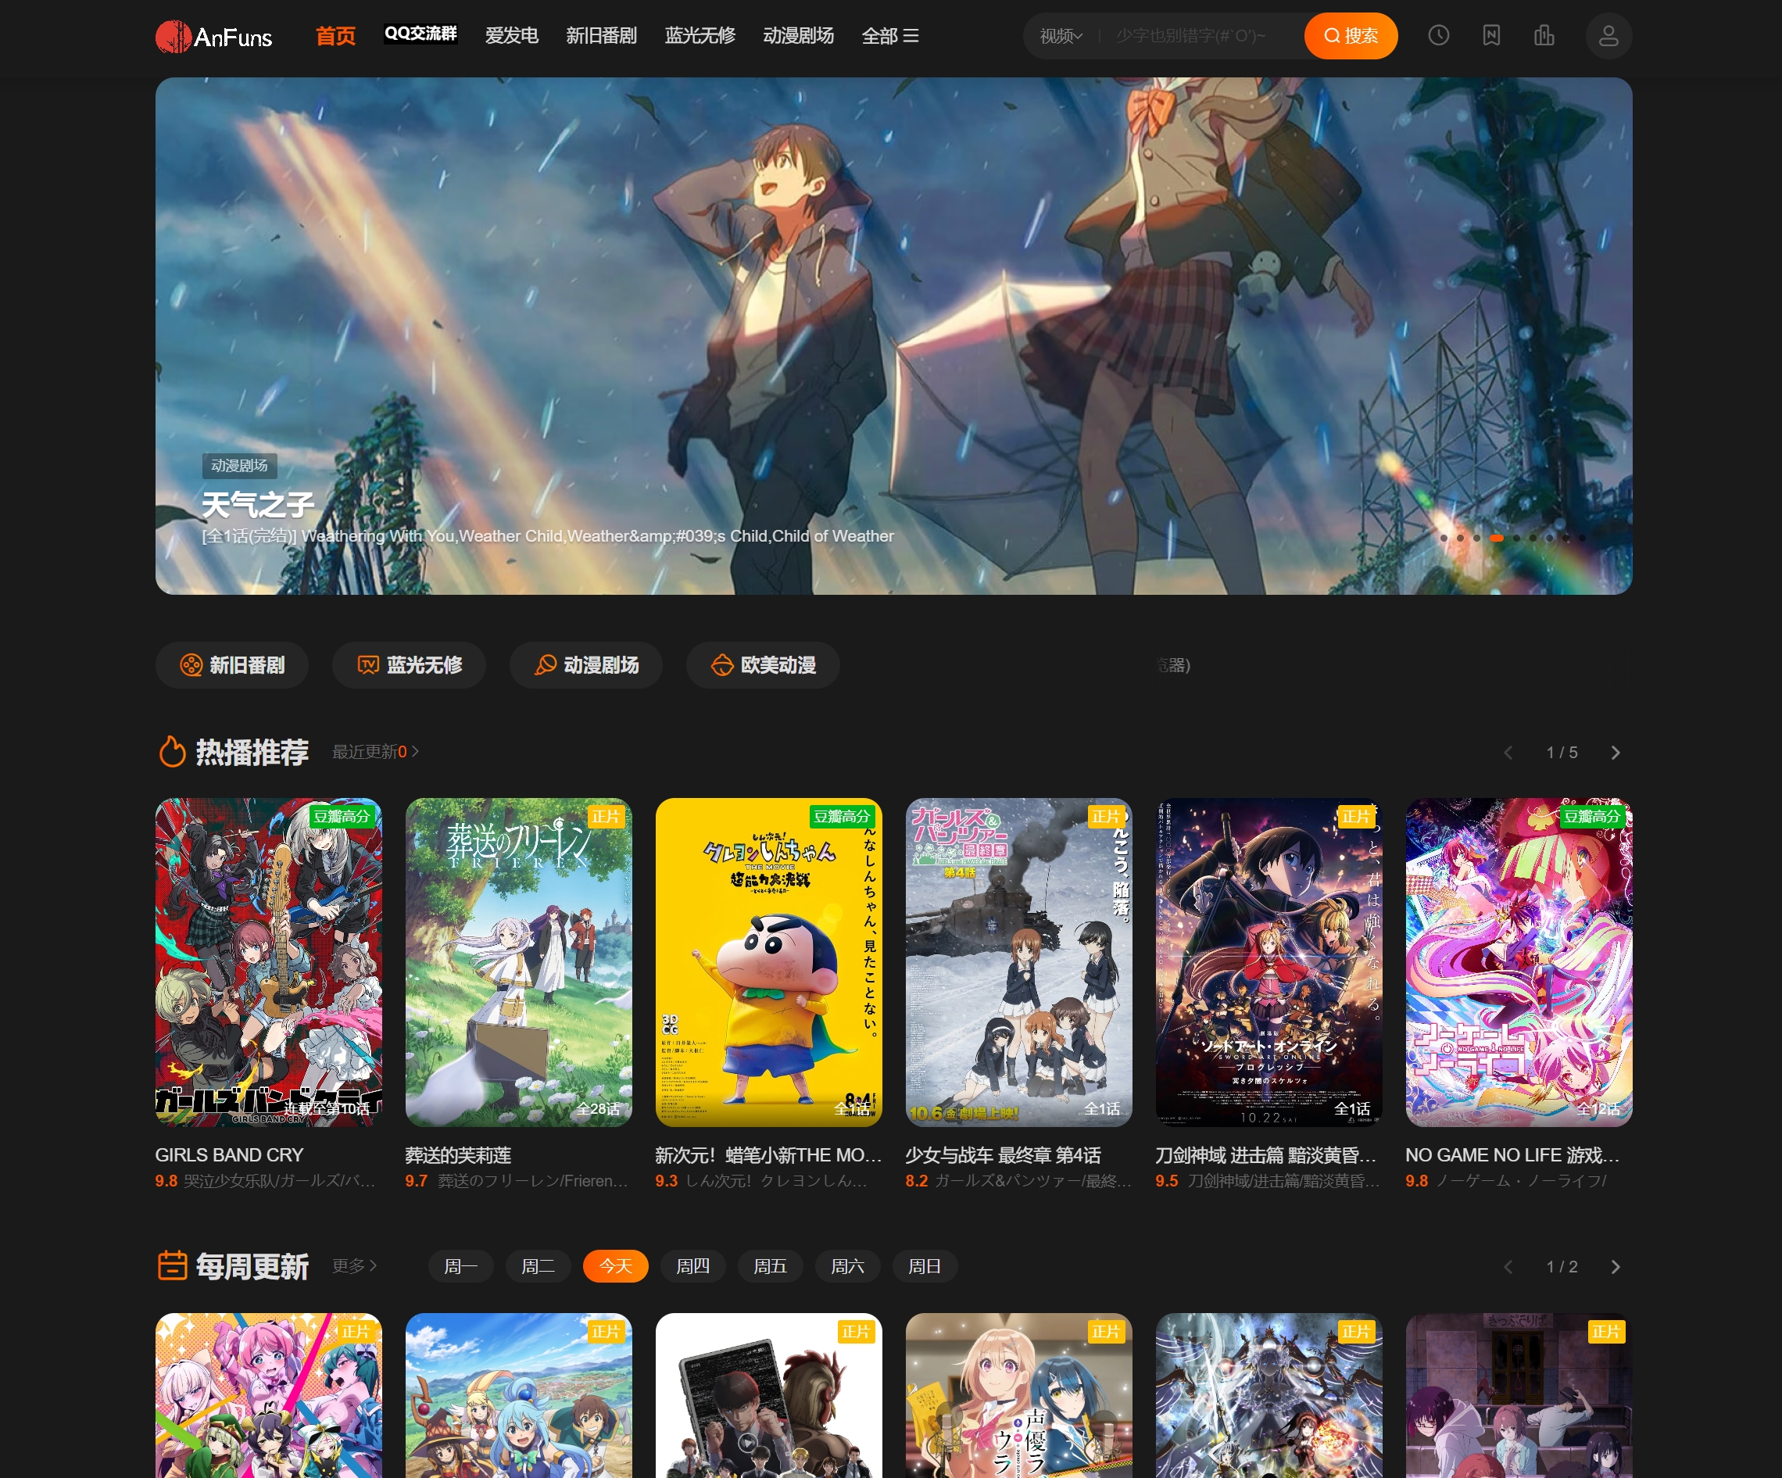Expand the 视频 search type dropdown
The height and width of the screenshot is (1478, 1782).
[1061, 36]
